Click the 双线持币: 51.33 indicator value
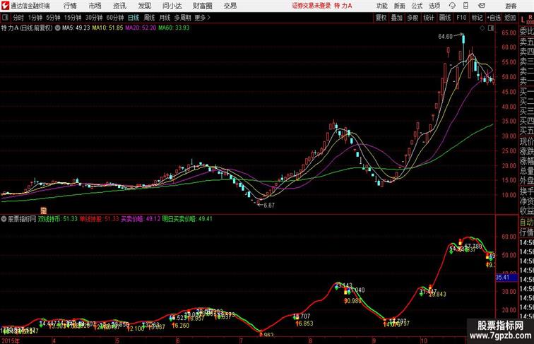 [57, 219]
